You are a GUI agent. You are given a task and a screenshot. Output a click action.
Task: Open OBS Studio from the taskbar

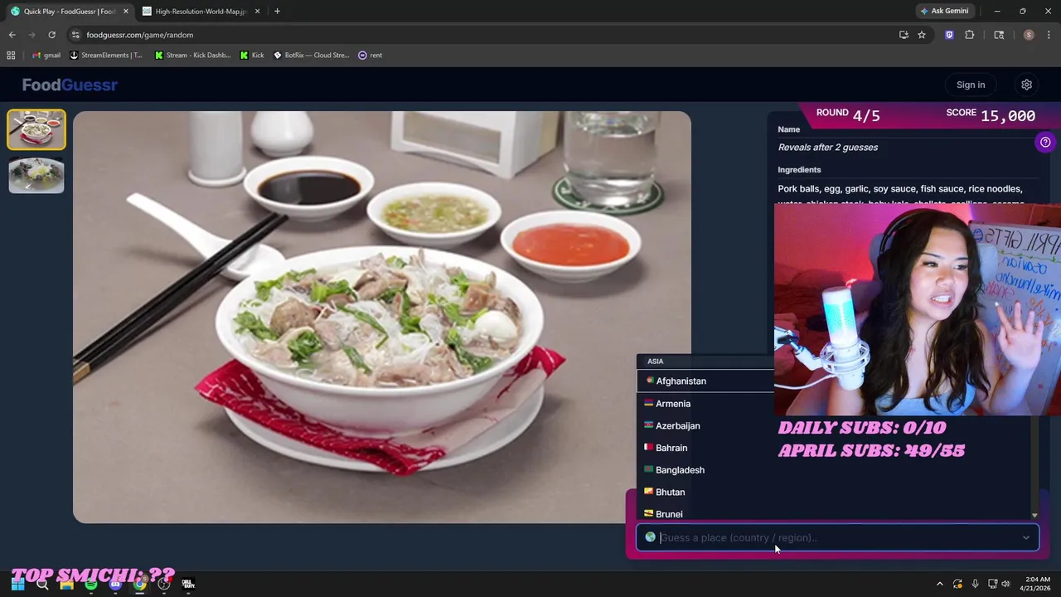coord(164,584)
